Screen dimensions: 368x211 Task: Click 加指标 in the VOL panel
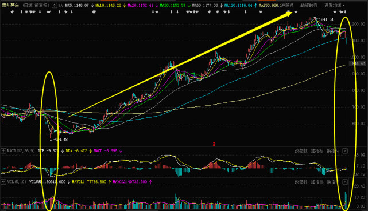click(317, 182)
